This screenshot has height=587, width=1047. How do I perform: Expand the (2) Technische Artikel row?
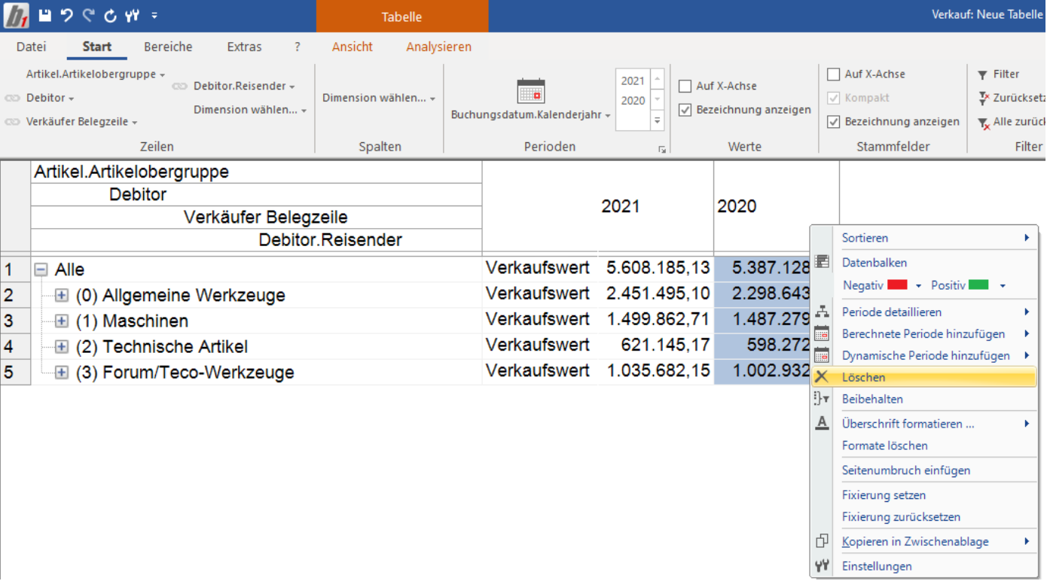pos(62,347)
